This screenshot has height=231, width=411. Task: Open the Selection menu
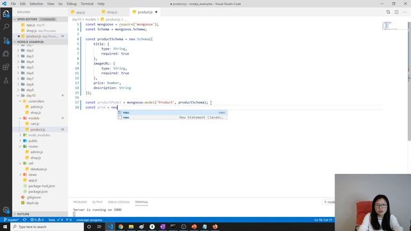36,4
